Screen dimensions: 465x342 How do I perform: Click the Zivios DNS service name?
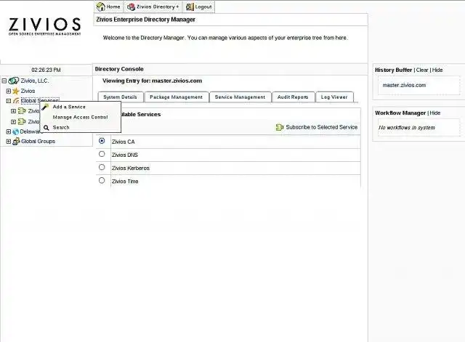(x=124, y=155)
